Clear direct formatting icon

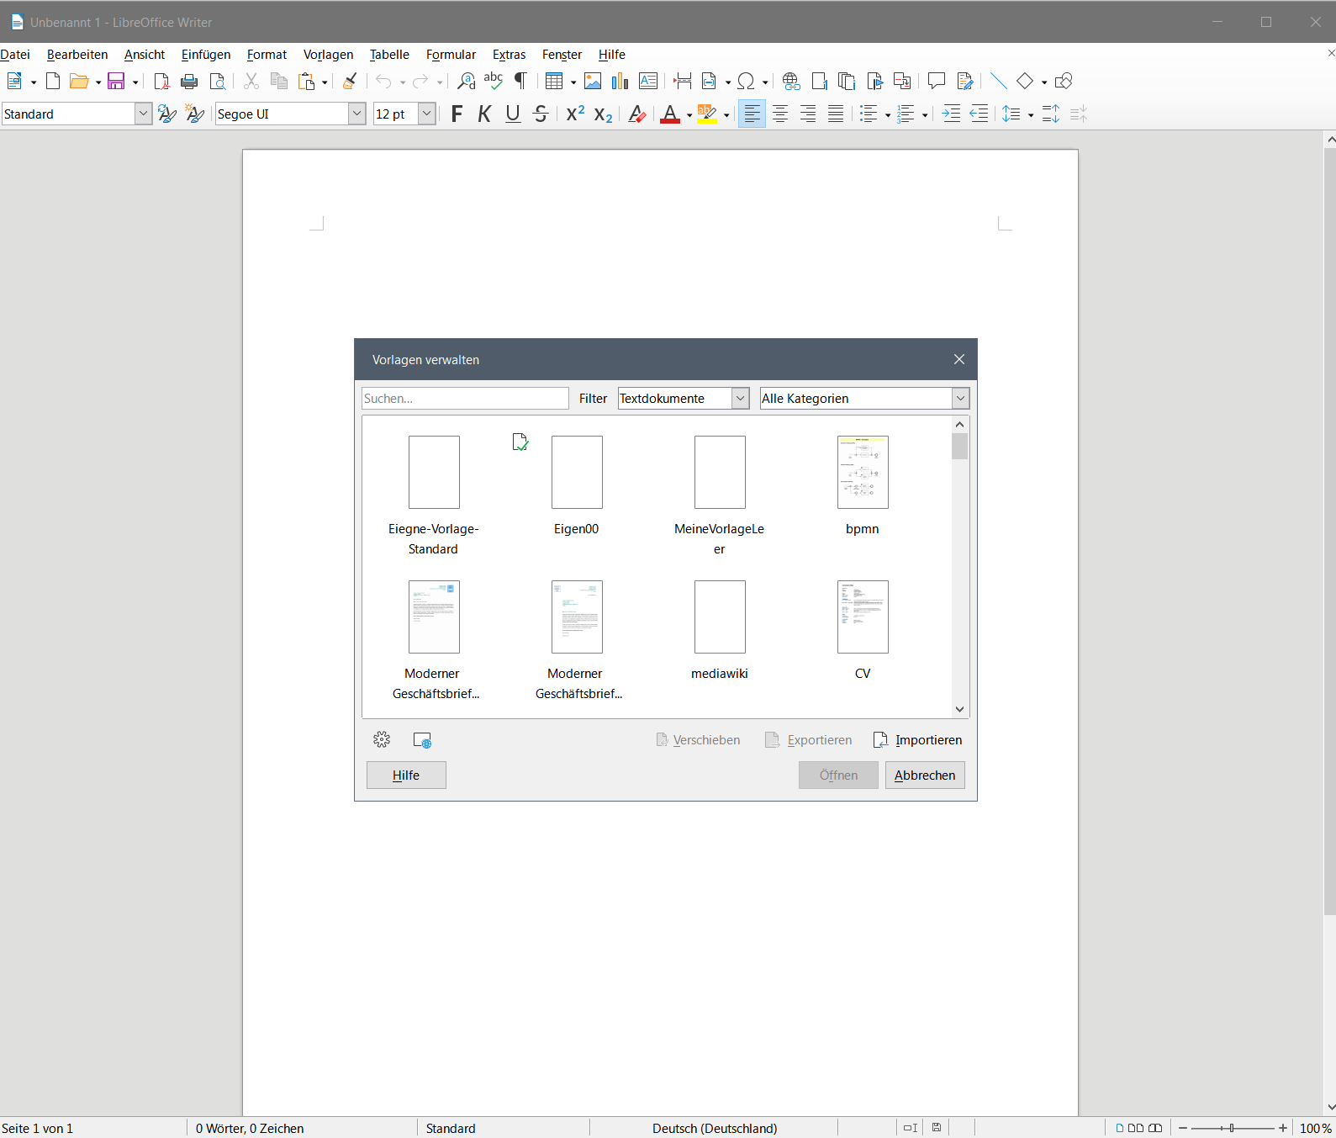[x=637, y=114]
